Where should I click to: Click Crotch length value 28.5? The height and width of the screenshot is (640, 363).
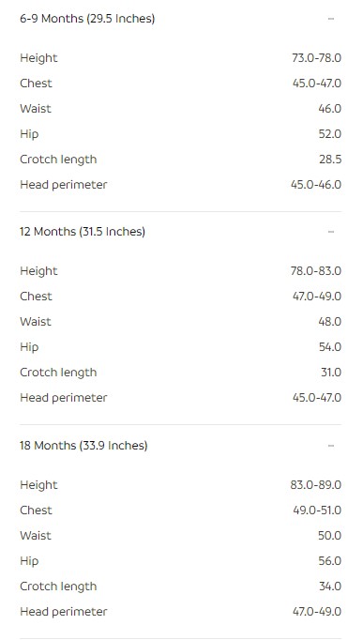point(330,160)
